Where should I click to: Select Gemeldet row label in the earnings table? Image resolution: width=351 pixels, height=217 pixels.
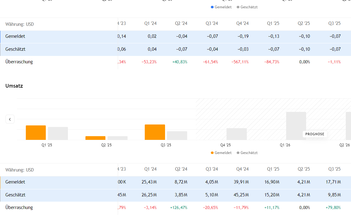point(15,36)
